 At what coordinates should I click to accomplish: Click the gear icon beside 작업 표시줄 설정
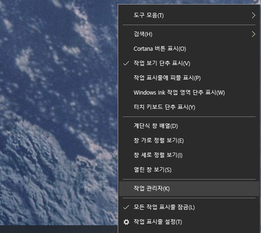tap(126, 222)
